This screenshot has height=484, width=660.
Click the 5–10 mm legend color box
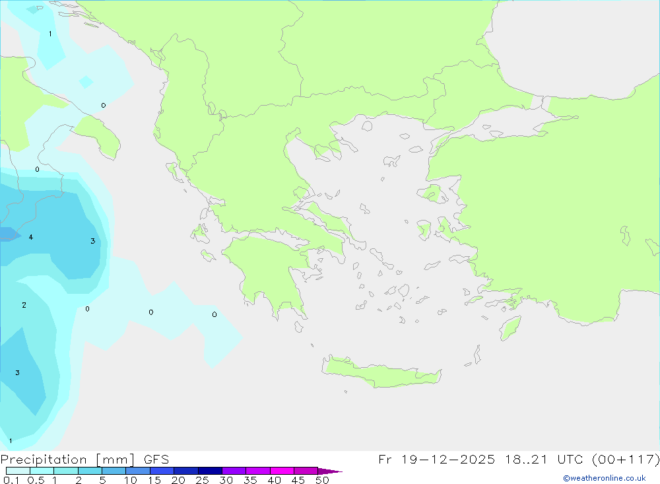(114, 471)
